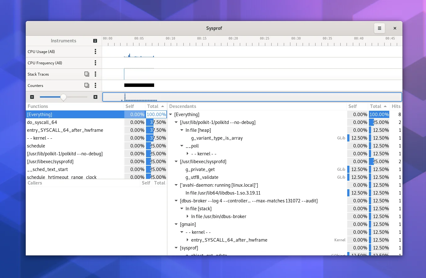Click the timeline overview selection bar
Image resolution: width=426 pixels, height=278 pixels.
point(252,97)
